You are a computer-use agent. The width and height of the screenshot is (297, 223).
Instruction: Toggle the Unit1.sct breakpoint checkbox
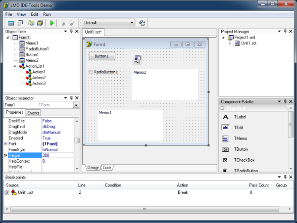[x=7, y=192]
